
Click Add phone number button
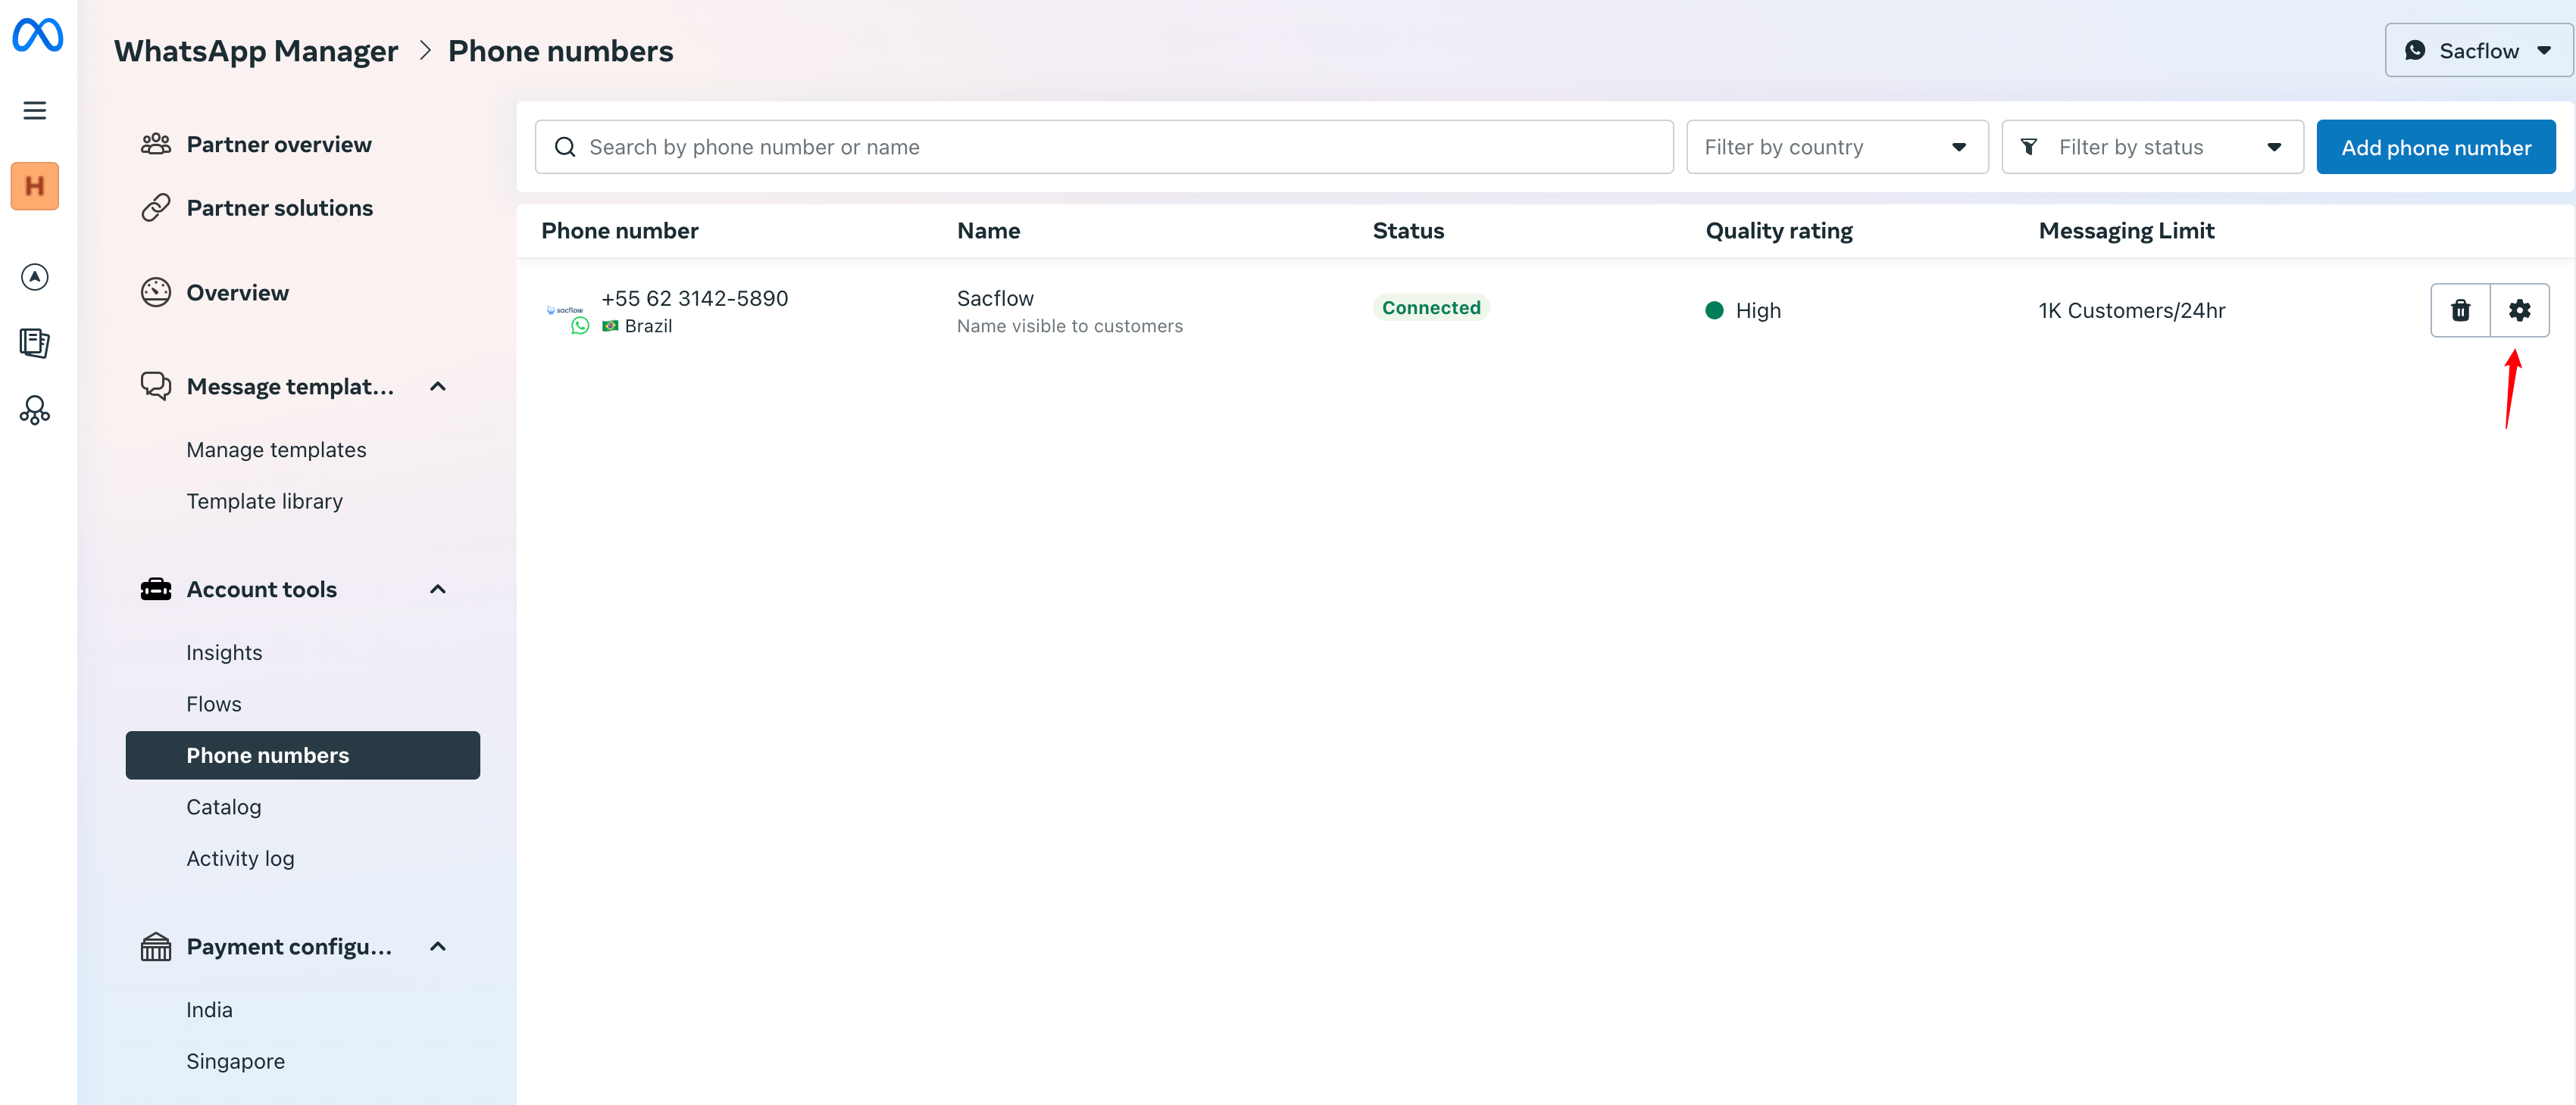(x=2435, y=148)
